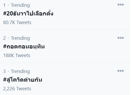131x95 pixels.
Task: Click the divider below 80.7K Tweets
Action: (x=65, y=30)
